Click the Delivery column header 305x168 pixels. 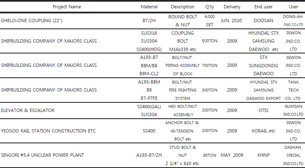[x=232, y=7]
